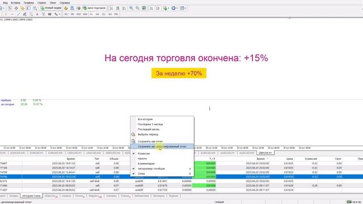Click the Market Watch toolbar icon

tap(10, 8)
